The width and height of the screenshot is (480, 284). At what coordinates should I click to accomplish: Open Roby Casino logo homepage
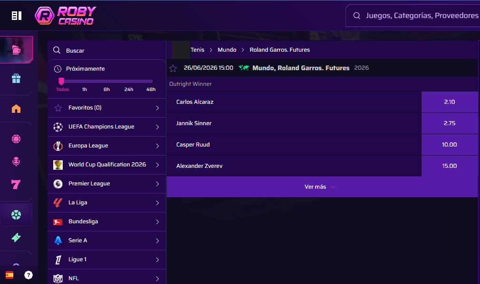65,16
